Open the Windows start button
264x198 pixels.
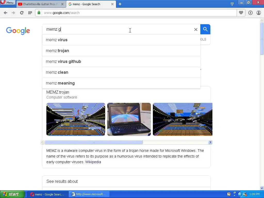tap(12, 194)
